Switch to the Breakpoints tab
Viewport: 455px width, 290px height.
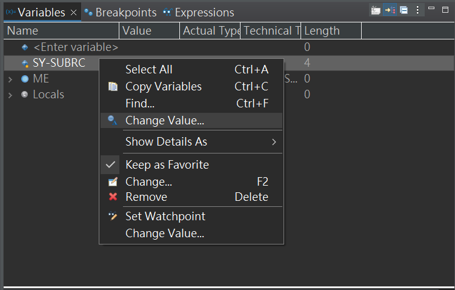point(121,12)
